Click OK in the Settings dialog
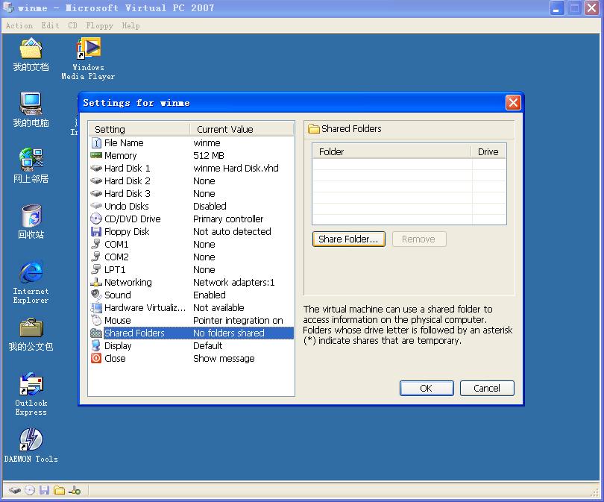The width and height of the screenshot is (604, 502). [x=427, y=388]
